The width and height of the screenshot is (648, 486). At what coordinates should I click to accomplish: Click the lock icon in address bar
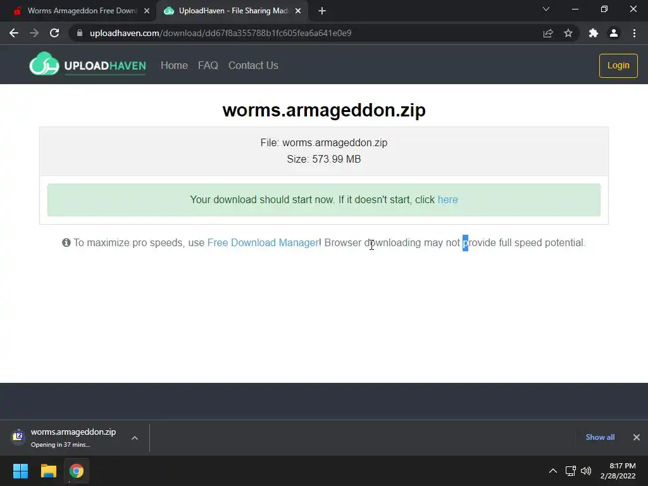click(80, 33)
